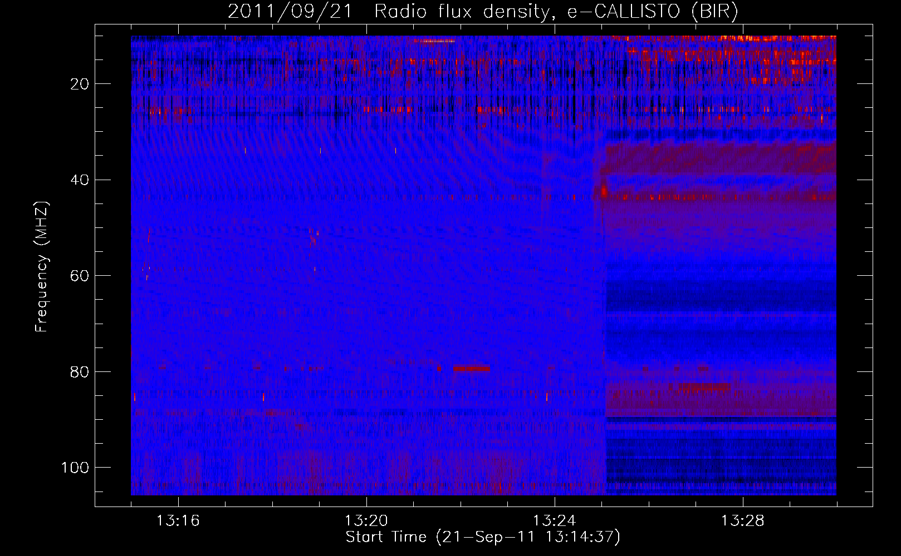Click the '13:16' time tick label
Screen dimensions: 901x556
point(178,521)
